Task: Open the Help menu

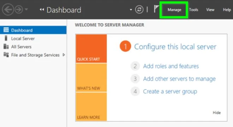Action: [227, 10]
